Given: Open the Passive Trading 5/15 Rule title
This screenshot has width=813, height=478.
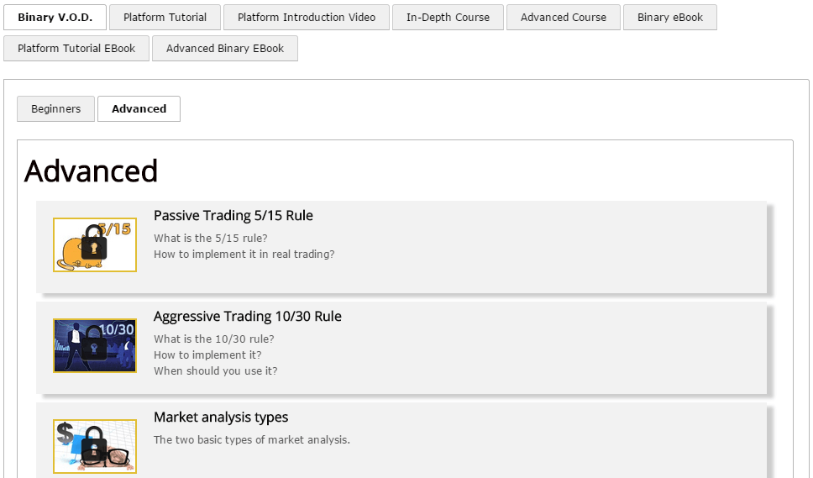Looking at the screenshot, I should [233, 216].
